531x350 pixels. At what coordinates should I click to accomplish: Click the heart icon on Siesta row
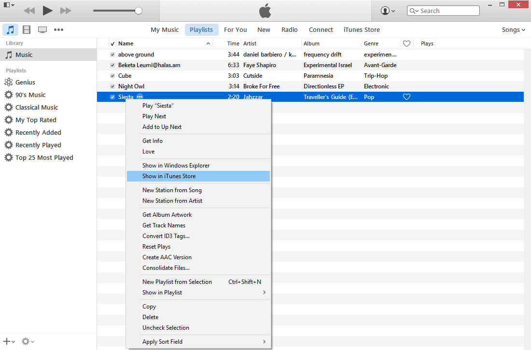pyautogui.click(x=407, y=97)
